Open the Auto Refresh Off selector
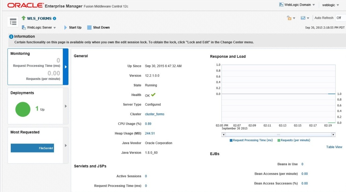 (x=340, y=18)
